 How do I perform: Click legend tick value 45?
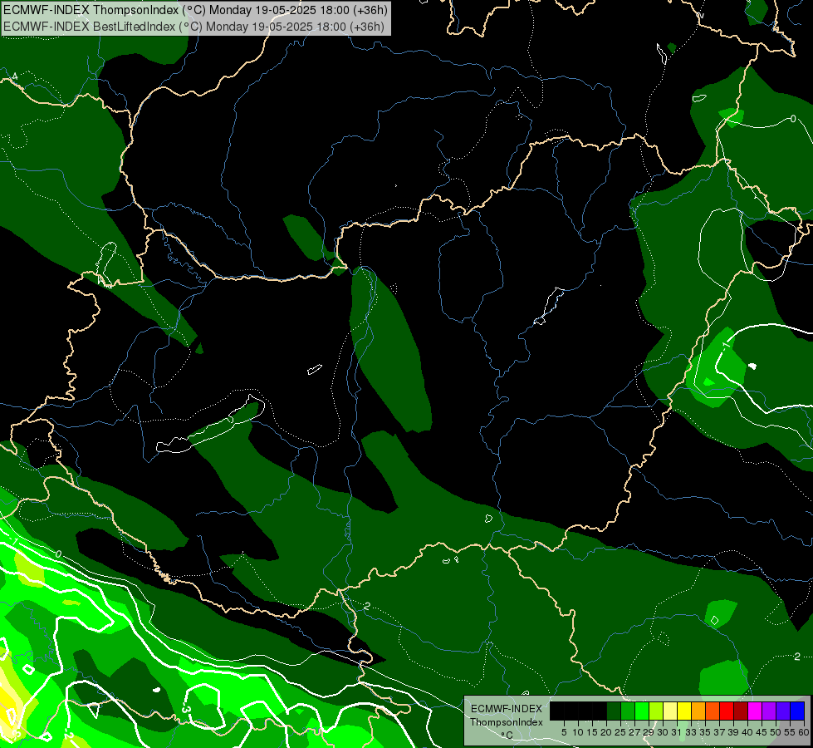coord(762,732)
